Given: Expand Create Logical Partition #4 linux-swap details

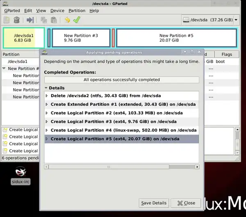Looking at the screenshot, I should 47,130.
